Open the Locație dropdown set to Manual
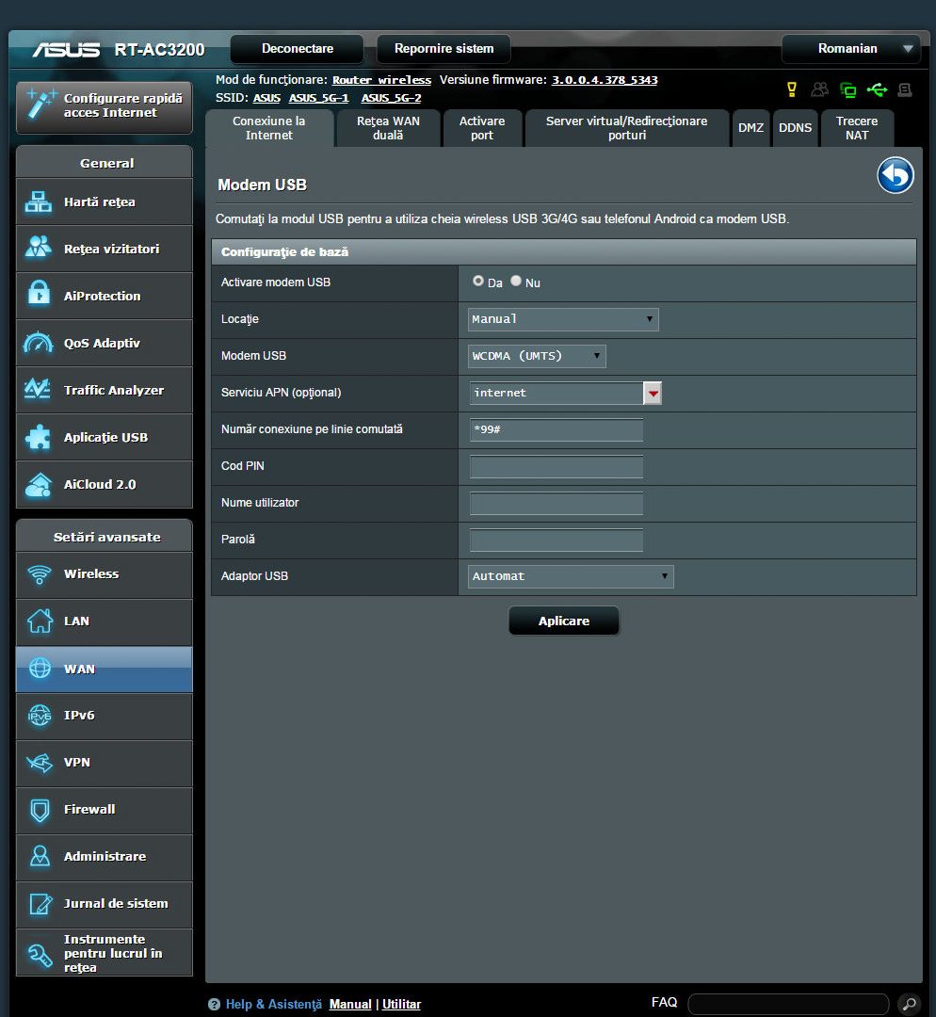Viewport: 936px width, 1017px height. pos(563,319)
